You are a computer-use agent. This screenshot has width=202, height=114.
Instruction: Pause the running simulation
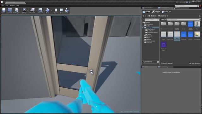click(x=56, y=10)
